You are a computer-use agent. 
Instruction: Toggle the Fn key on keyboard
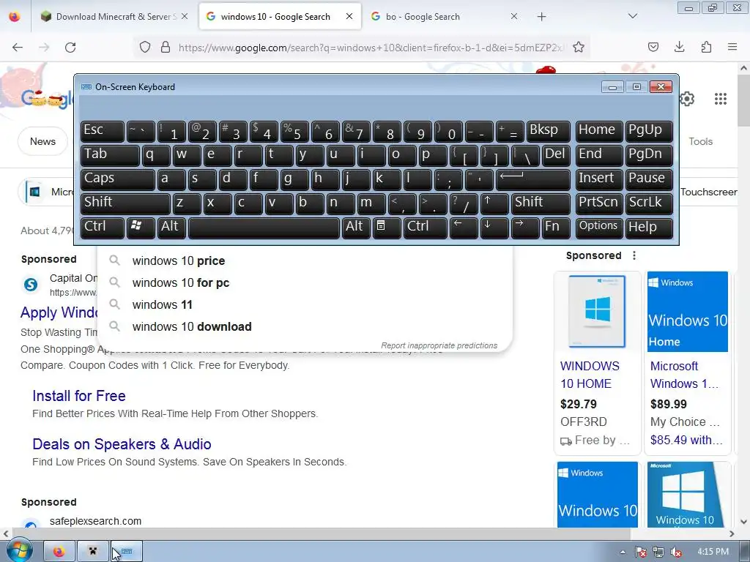click(557, 227)
